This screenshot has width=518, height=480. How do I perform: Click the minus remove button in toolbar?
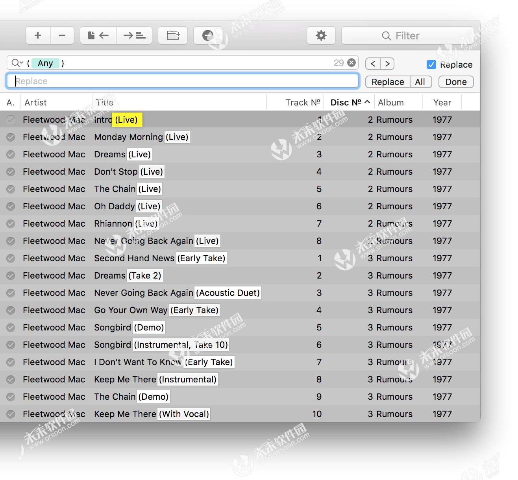[62, 35]
